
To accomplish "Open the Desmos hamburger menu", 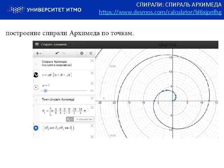I will click(x=37, y=44).
